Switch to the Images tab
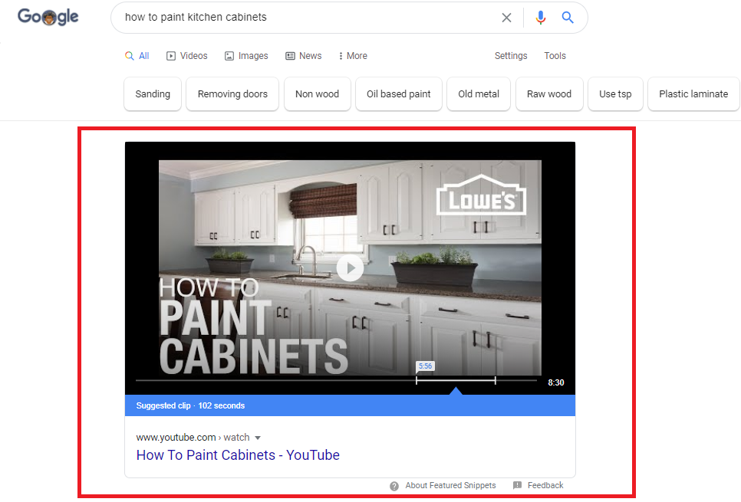The height and width of the screenshot is (502, 741). click(x=246, y=56)
